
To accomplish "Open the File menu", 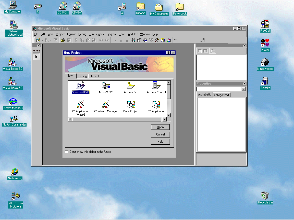I will pyautogui.click(x=36, y=34).
